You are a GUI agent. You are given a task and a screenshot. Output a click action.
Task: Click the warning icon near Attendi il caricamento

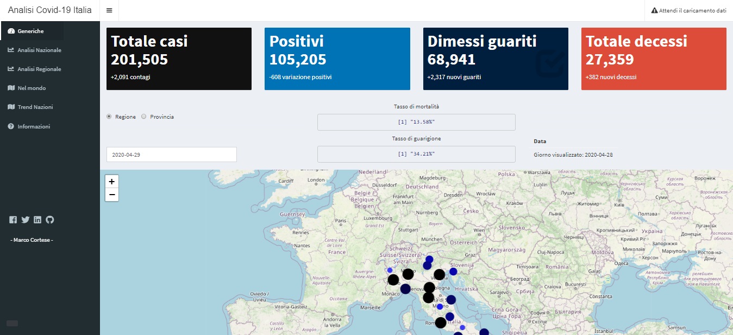click(x=654, y=10)
